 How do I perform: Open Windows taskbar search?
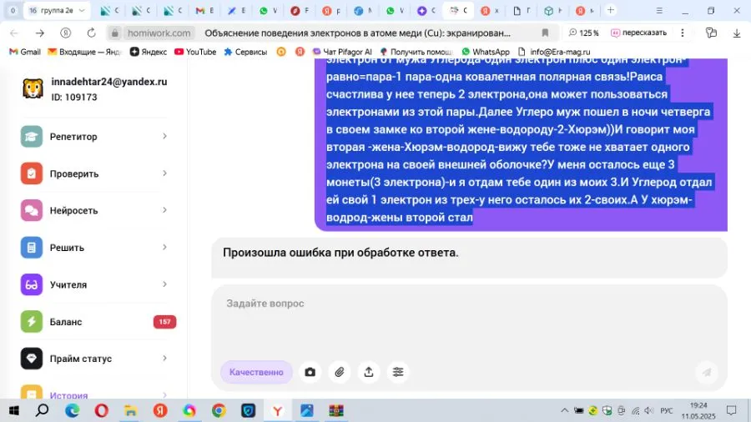click(x=43, y=410)
